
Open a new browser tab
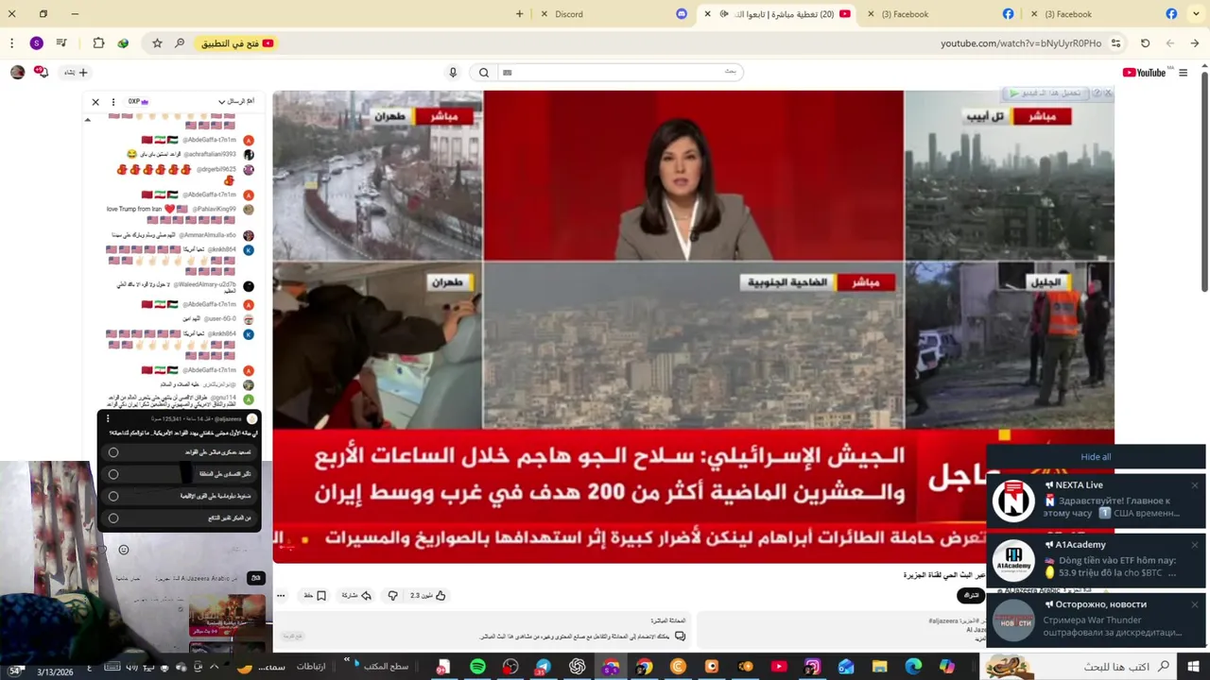[x=519, y=14]
